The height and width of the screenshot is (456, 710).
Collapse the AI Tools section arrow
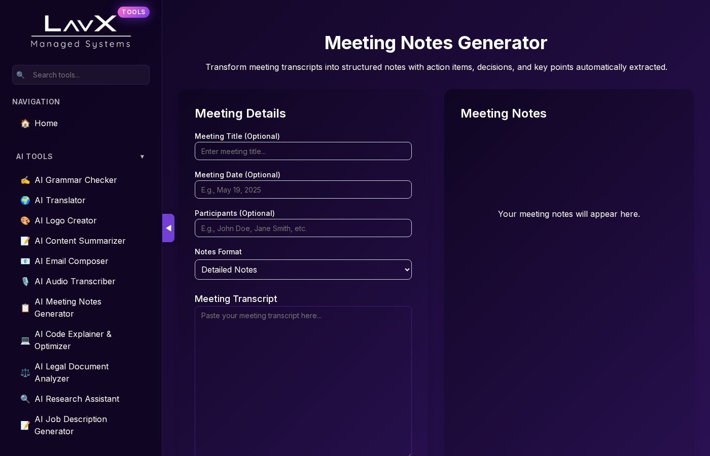pyautogui.click(x=142, y=157)
